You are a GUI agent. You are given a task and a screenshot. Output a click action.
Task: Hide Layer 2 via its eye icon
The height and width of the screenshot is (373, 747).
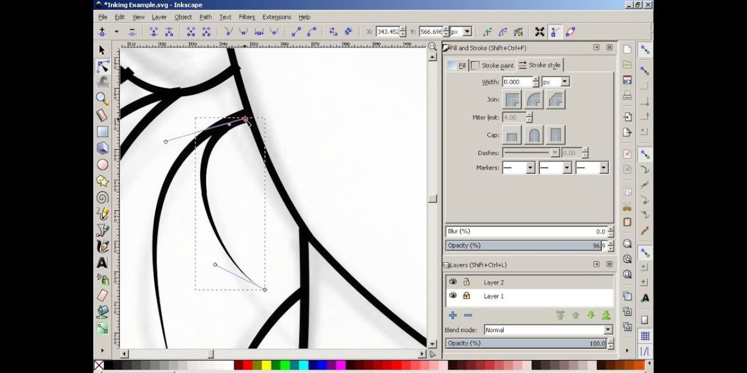click(x=452, y=282)
